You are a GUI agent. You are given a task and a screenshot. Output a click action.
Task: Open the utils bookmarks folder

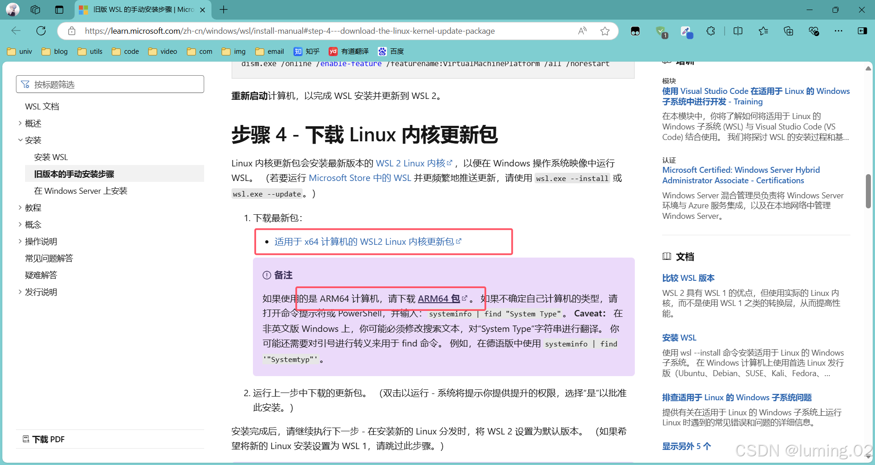point(90,52)
